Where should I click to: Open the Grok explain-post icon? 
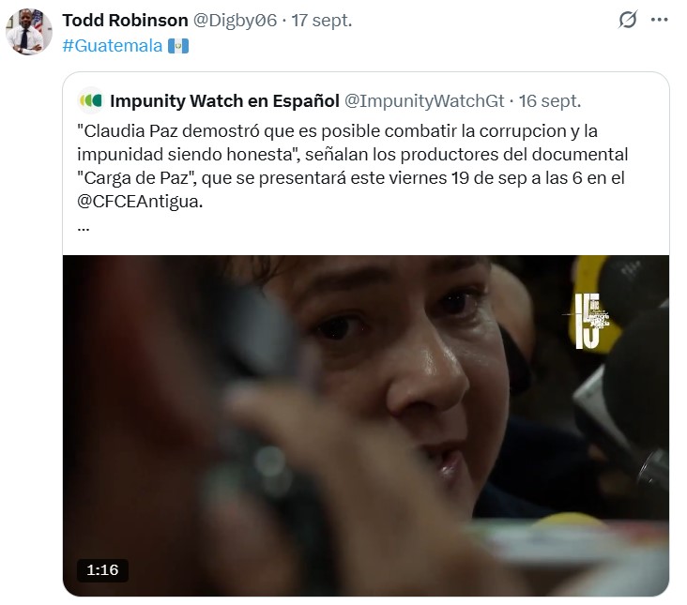628,20
